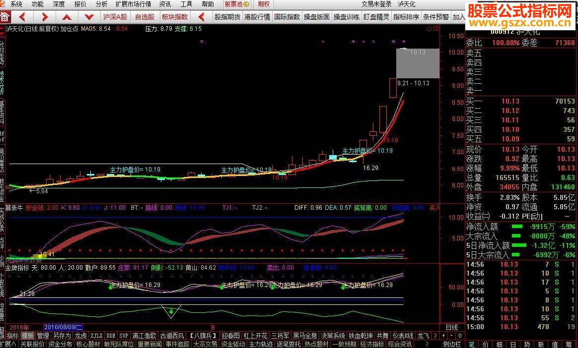
Task: Select the 筹 chips tab at bottom right
Action: tap(569, 345)
